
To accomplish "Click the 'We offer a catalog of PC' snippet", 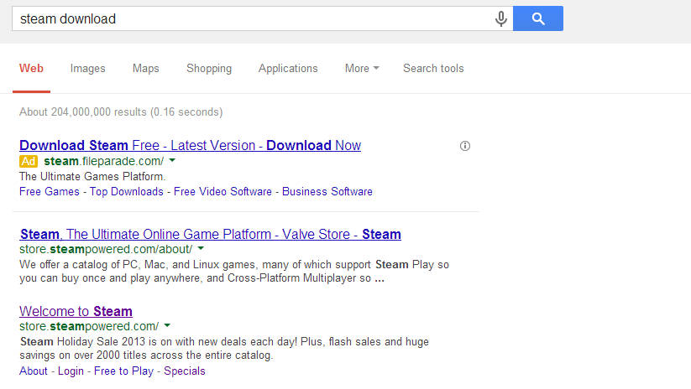I will click(x=234, y=272).
